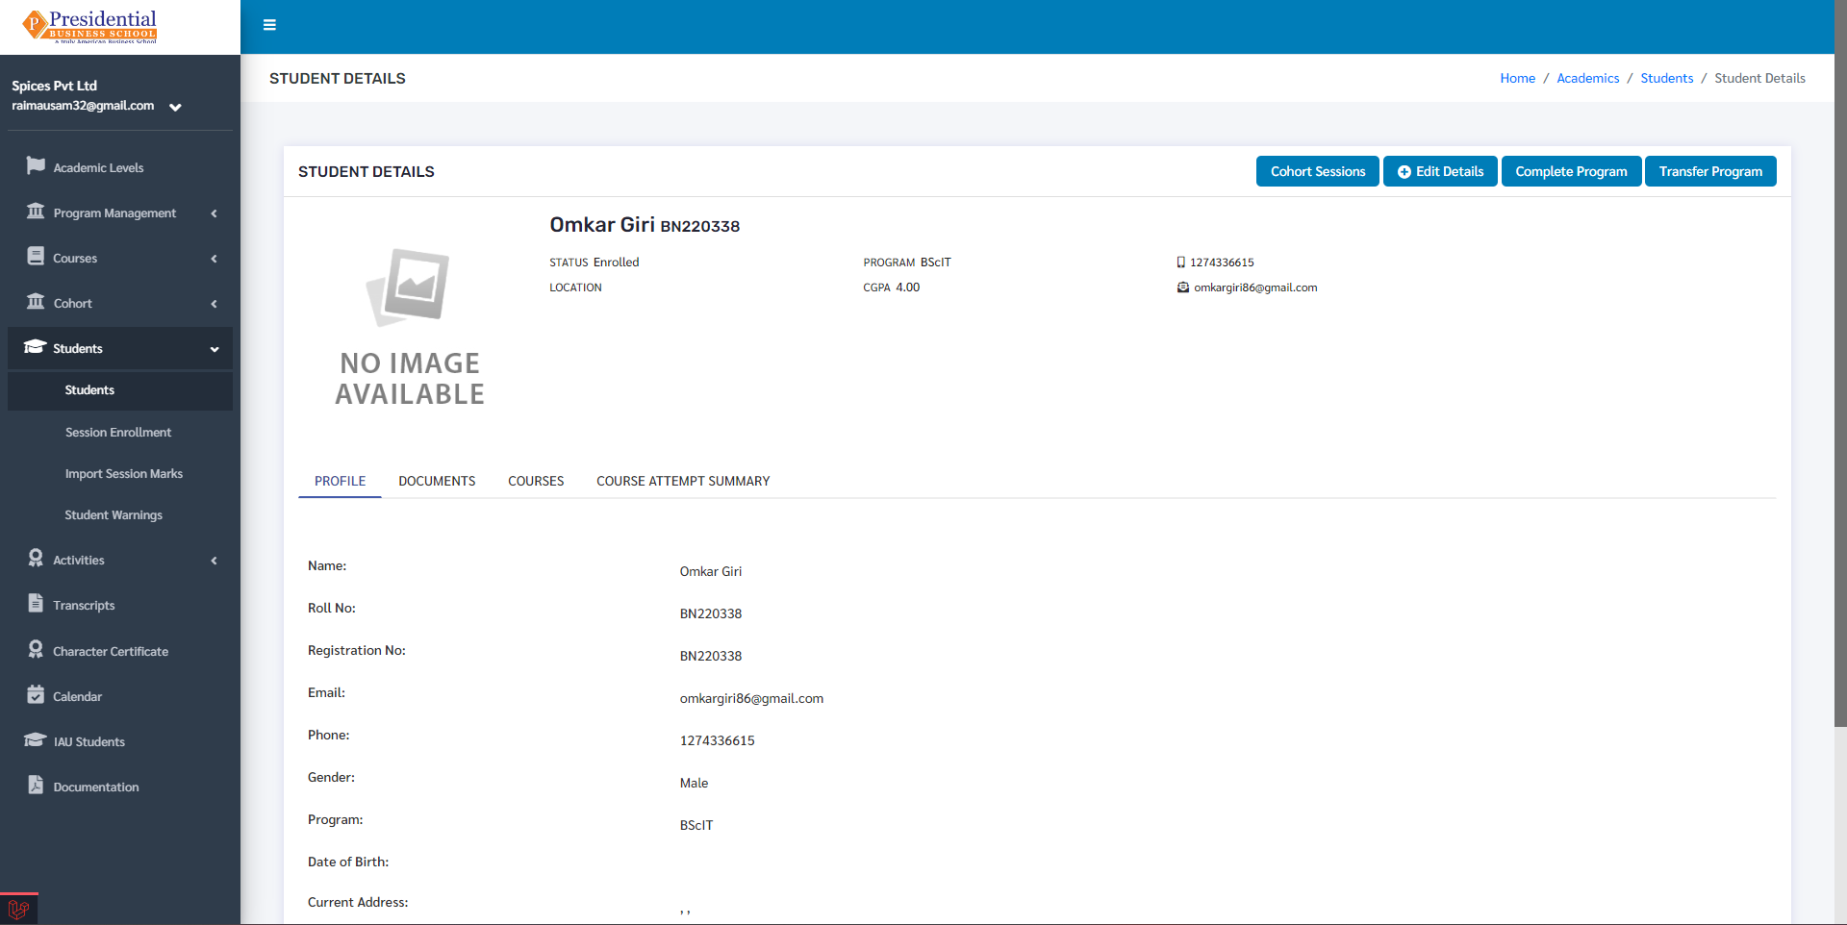Viewport: 1847px width, 925px height.
Task: Open Academic Levels in sidebar
Action: (x=120, y=167)
